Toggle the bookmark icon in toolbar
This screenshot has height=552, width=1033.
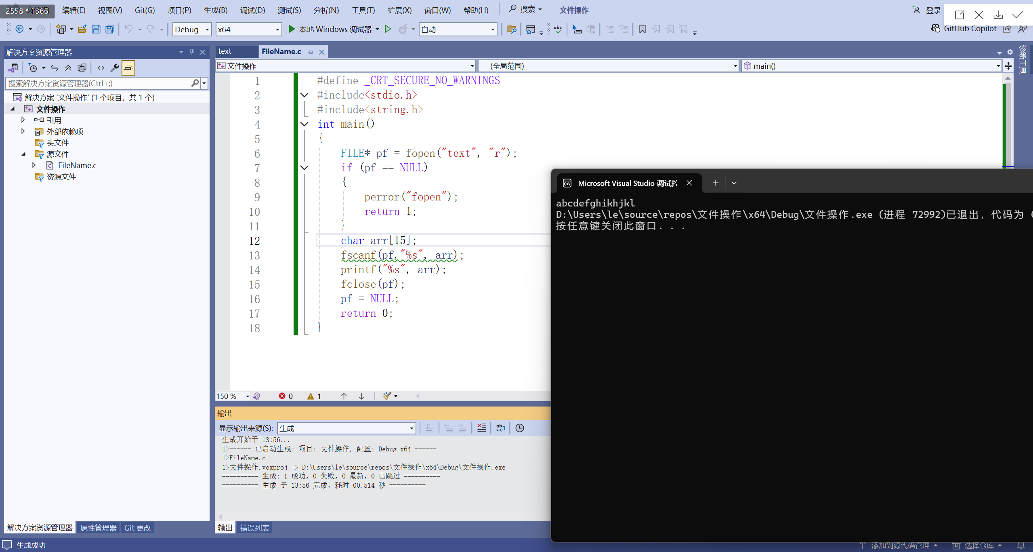(x=642, y=29)
